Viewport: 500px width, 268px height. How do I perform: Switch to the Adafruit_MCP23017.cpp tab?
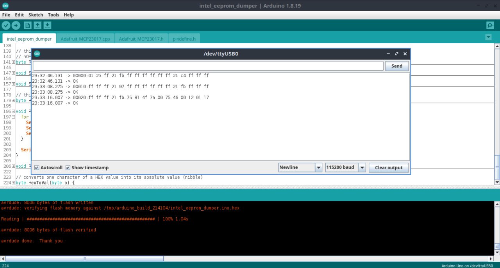pos(85,39)
